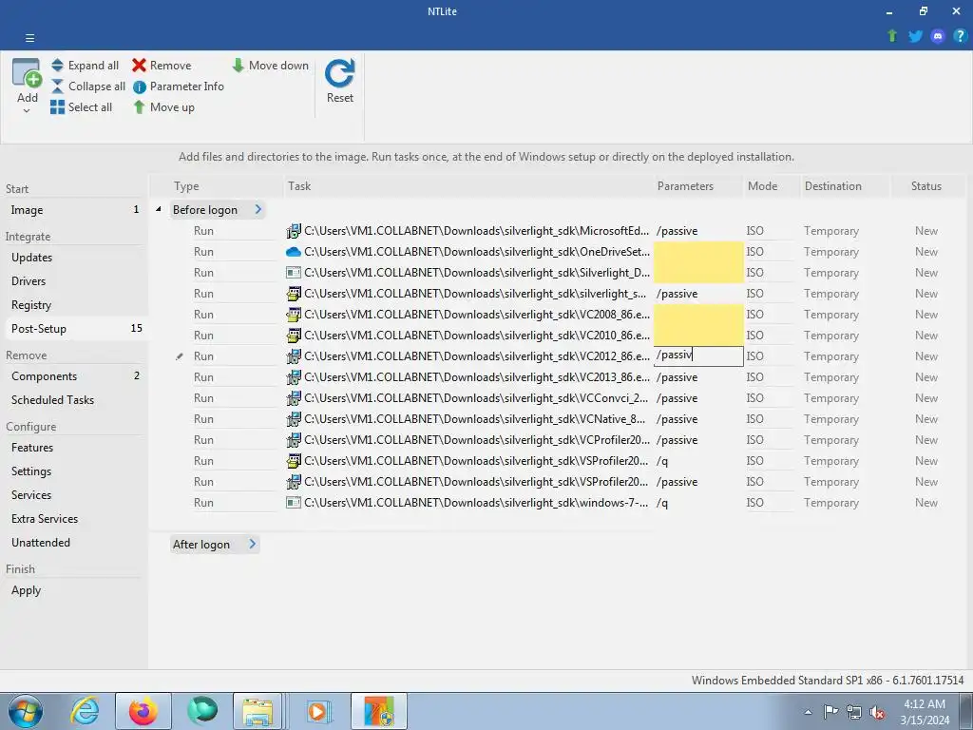The image size is (973, 730).
Task: Click the /passiv parameter edit field
Action: click(x=698, y=355)
